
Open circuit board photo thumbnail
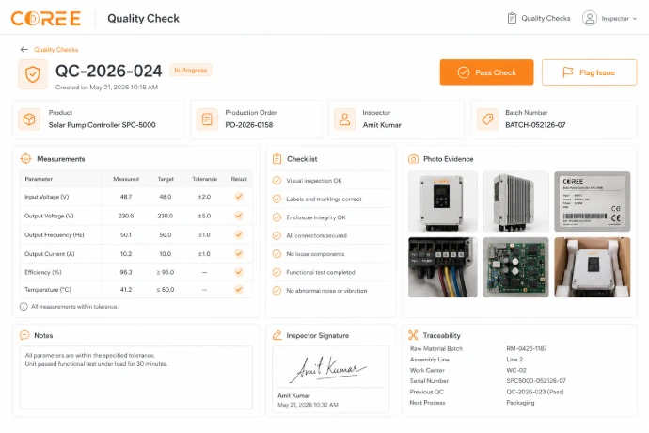(x=515, y=267)
